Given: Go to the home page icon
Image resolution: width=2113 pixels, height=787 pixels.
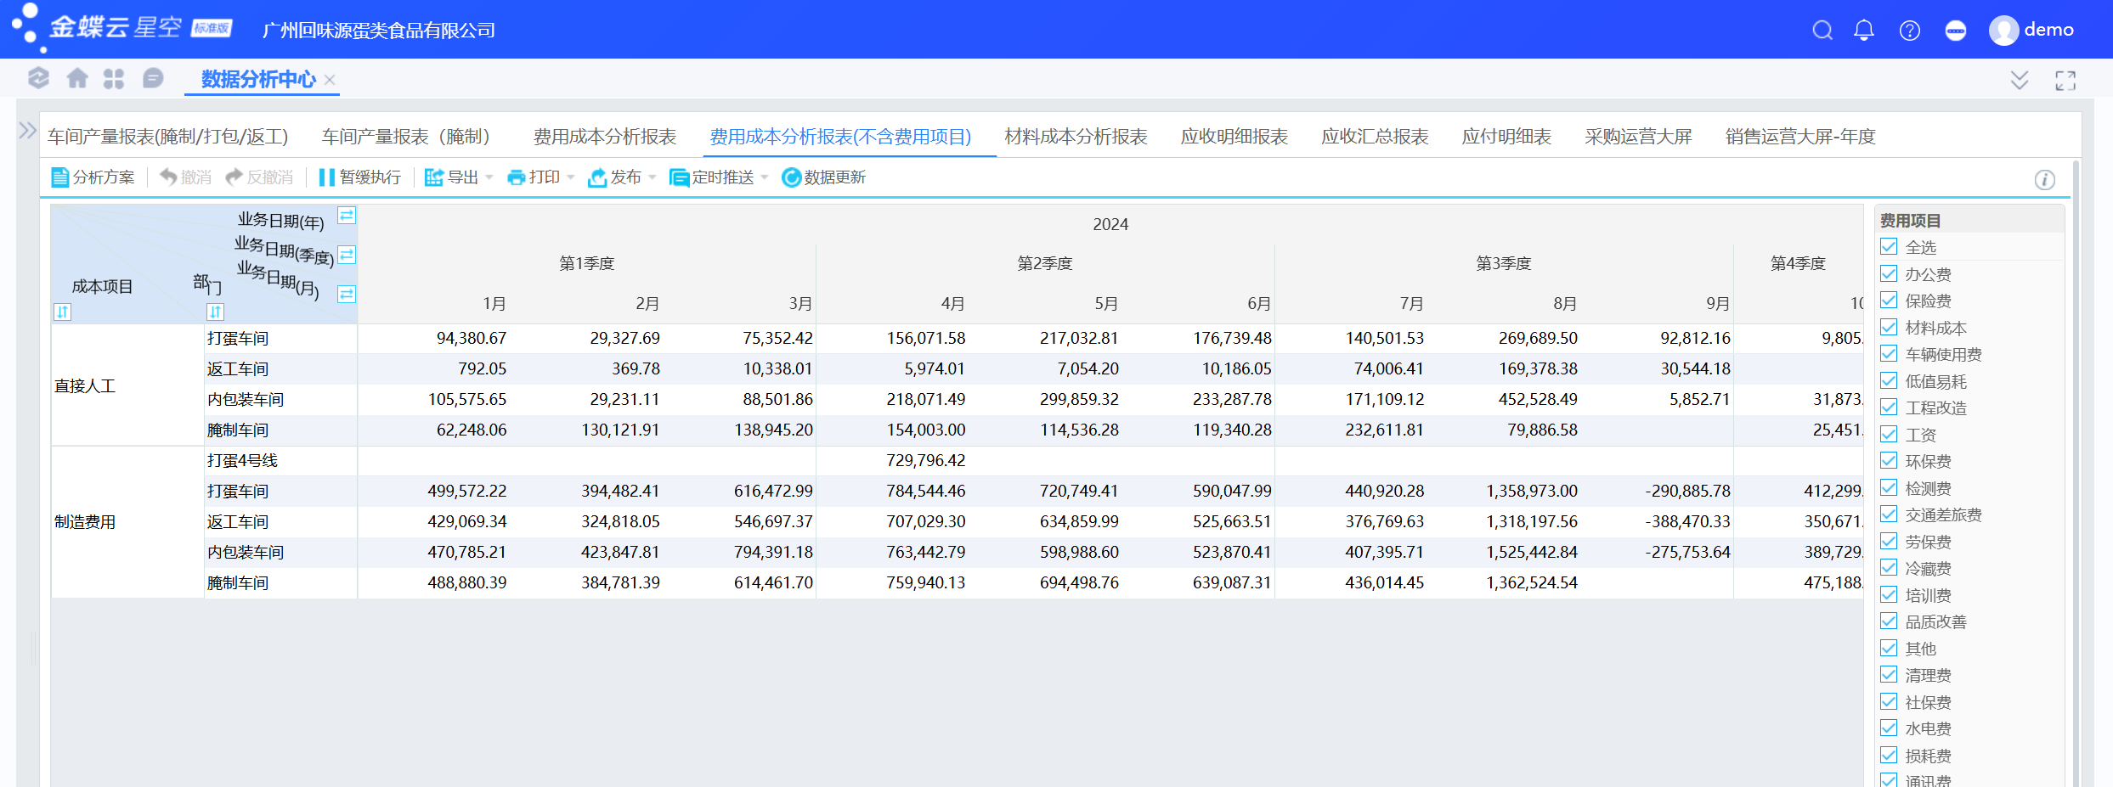Looking at the screenshot, I should pos(77,79).
